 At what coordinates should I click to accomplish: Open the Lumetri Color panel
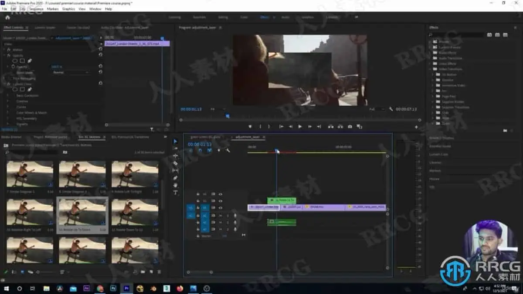click(x=439, y=154)
